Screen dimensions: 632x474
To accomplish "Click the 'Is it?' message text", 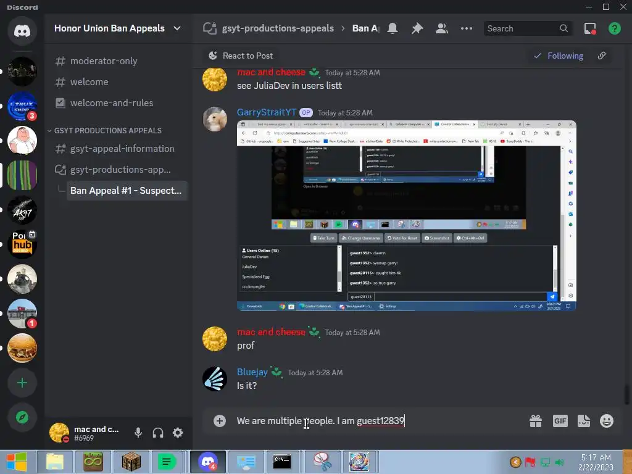I will [247, 386].
